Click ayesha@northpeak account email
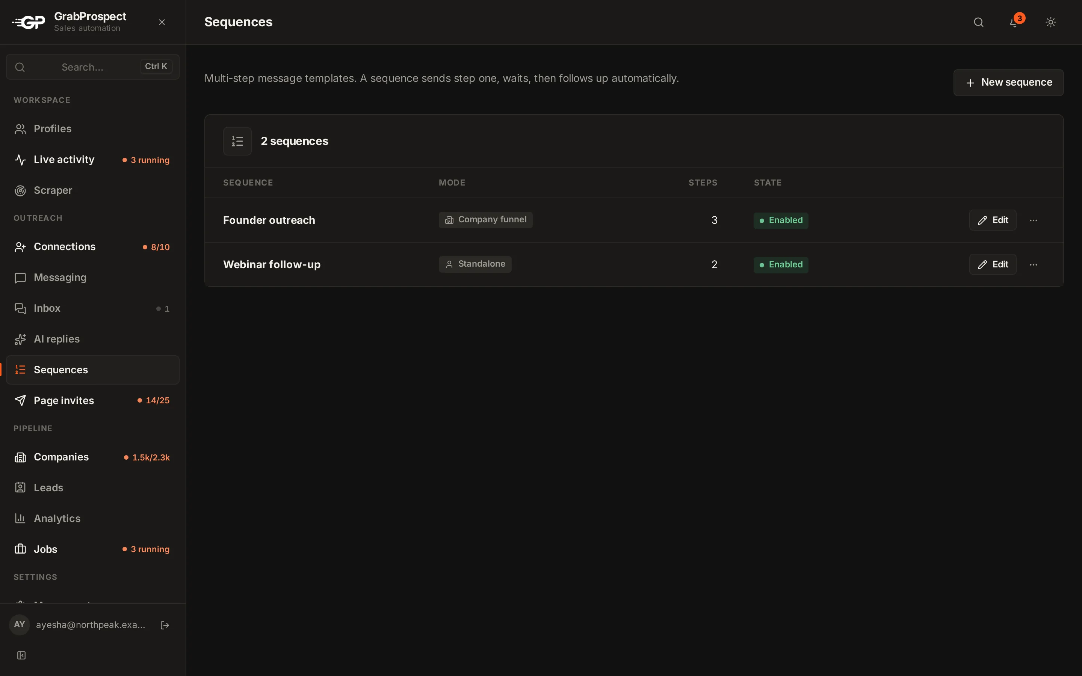The image size is (1082, 676). [91, 625]
